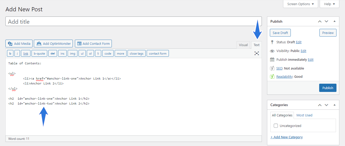Click the blue Publish button
The width and height of the screenshot is (345, 146).
[328, 88]
